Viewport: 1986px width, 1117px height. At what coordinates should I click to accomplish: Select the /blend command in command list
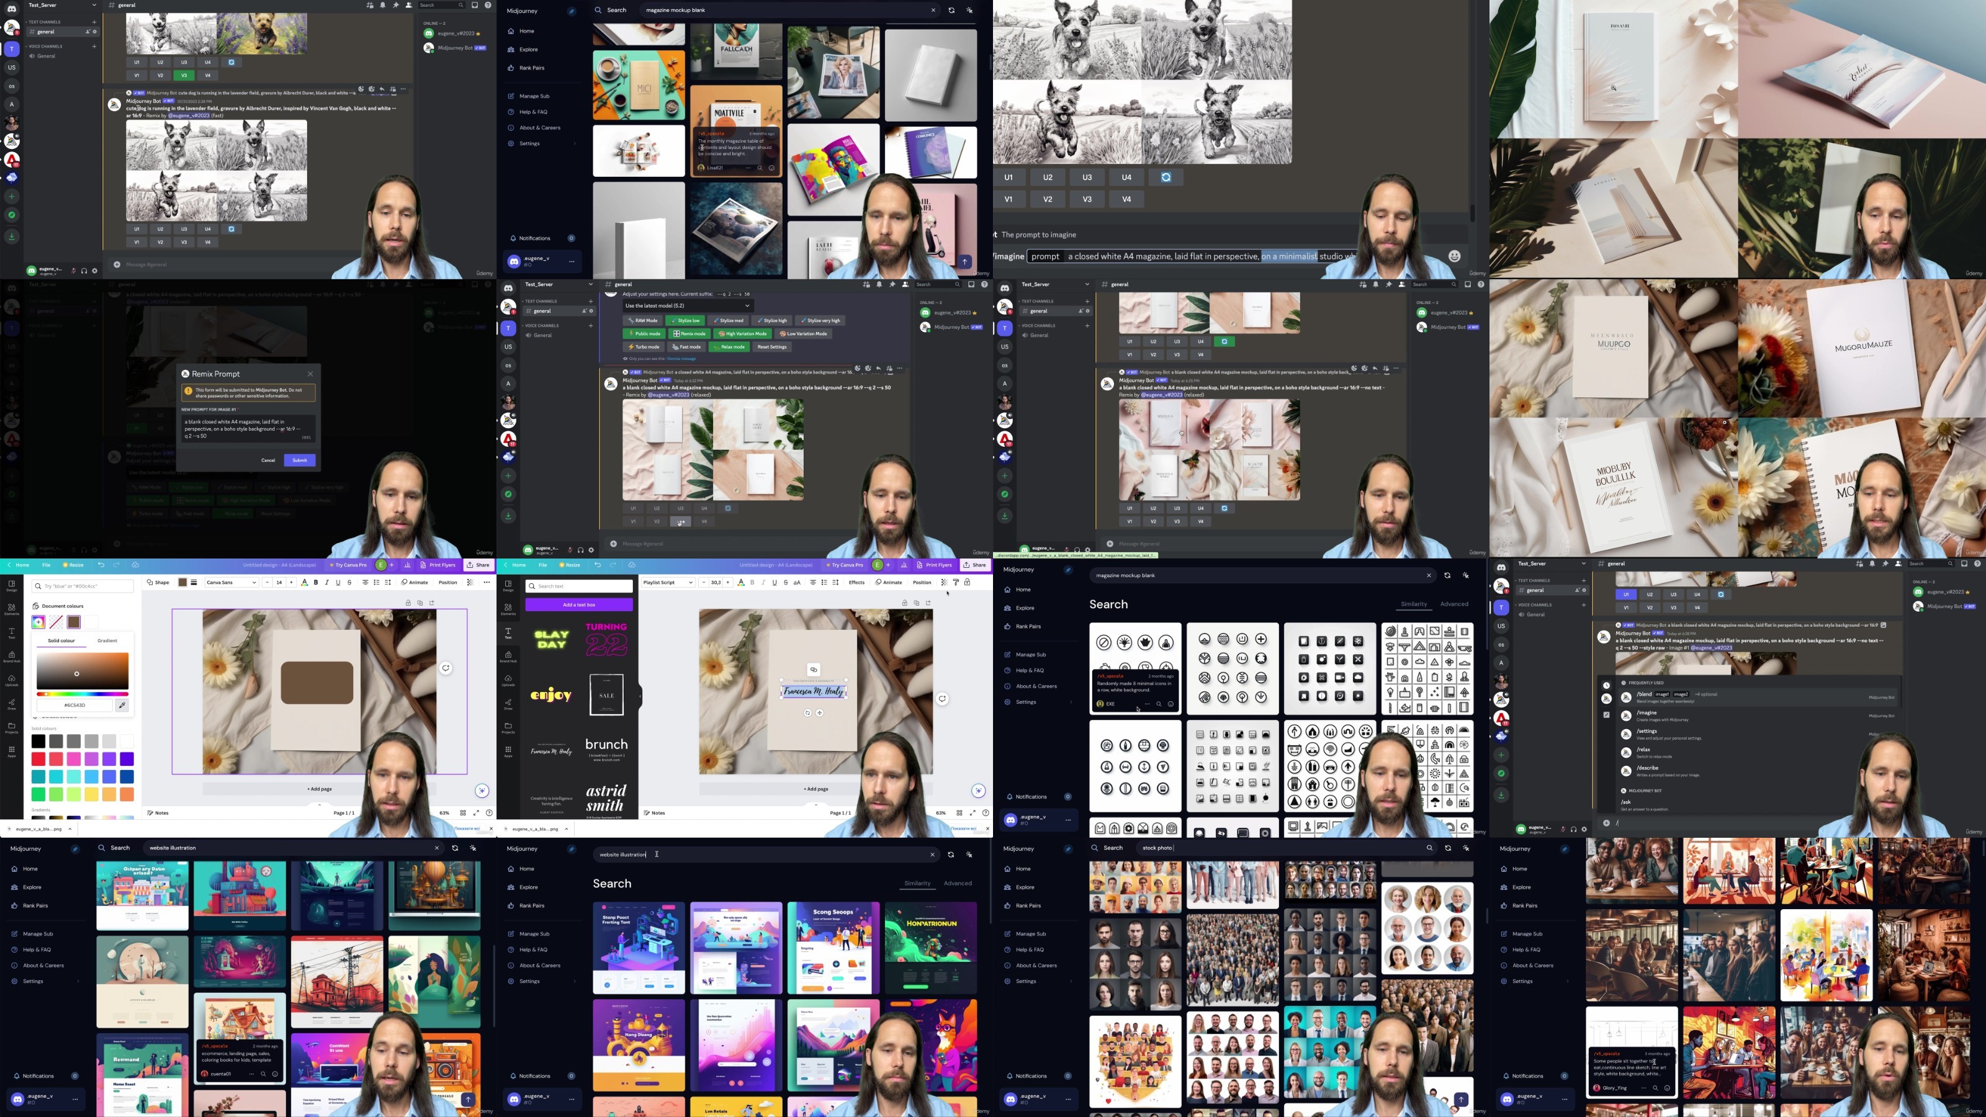pos(1758,697)
